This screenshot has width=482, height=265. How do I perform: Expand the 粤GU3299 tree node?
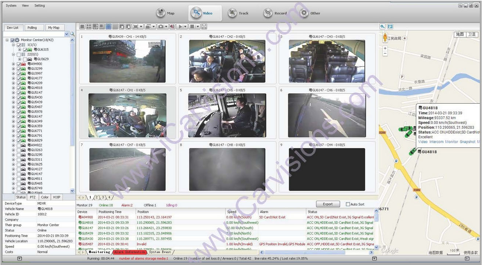tap(14, 69)
